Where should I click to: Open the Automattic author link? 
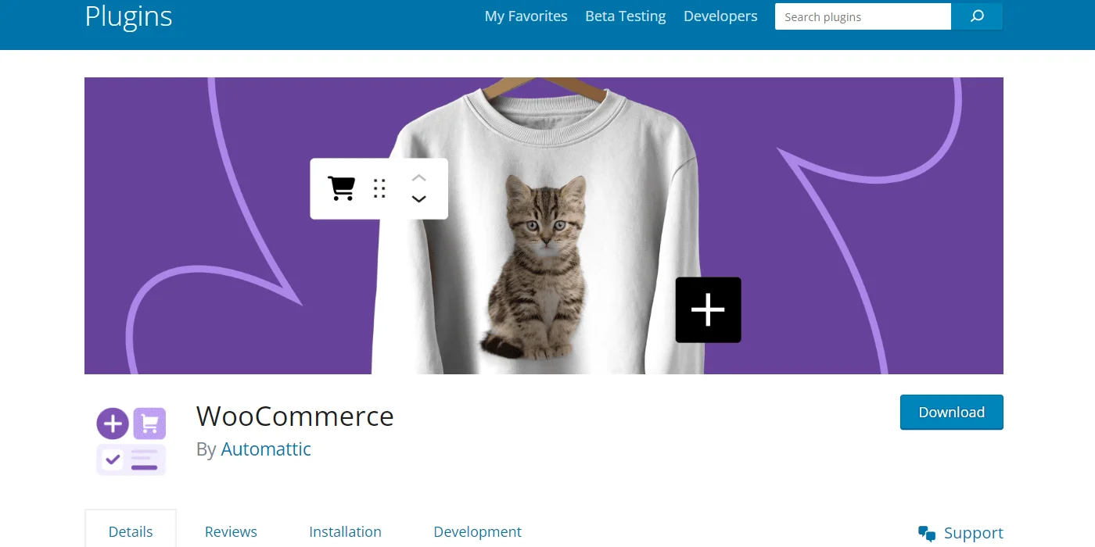tap(266, 449)
